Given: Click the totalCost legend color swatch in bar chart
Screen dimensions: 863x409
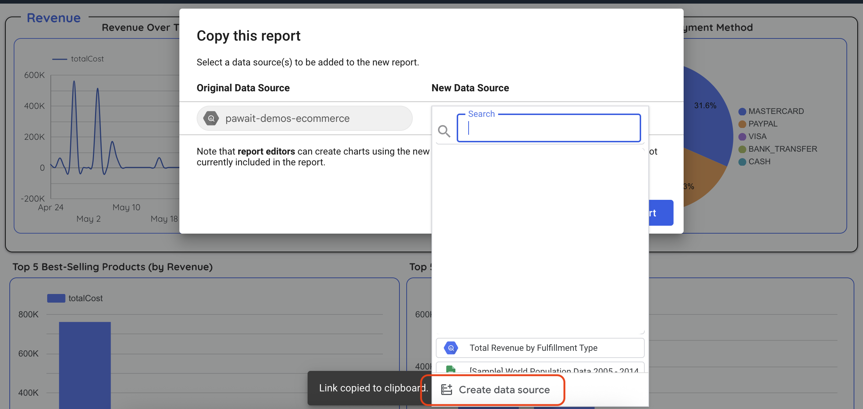Looking at the screenshot, I should point(56,298).
